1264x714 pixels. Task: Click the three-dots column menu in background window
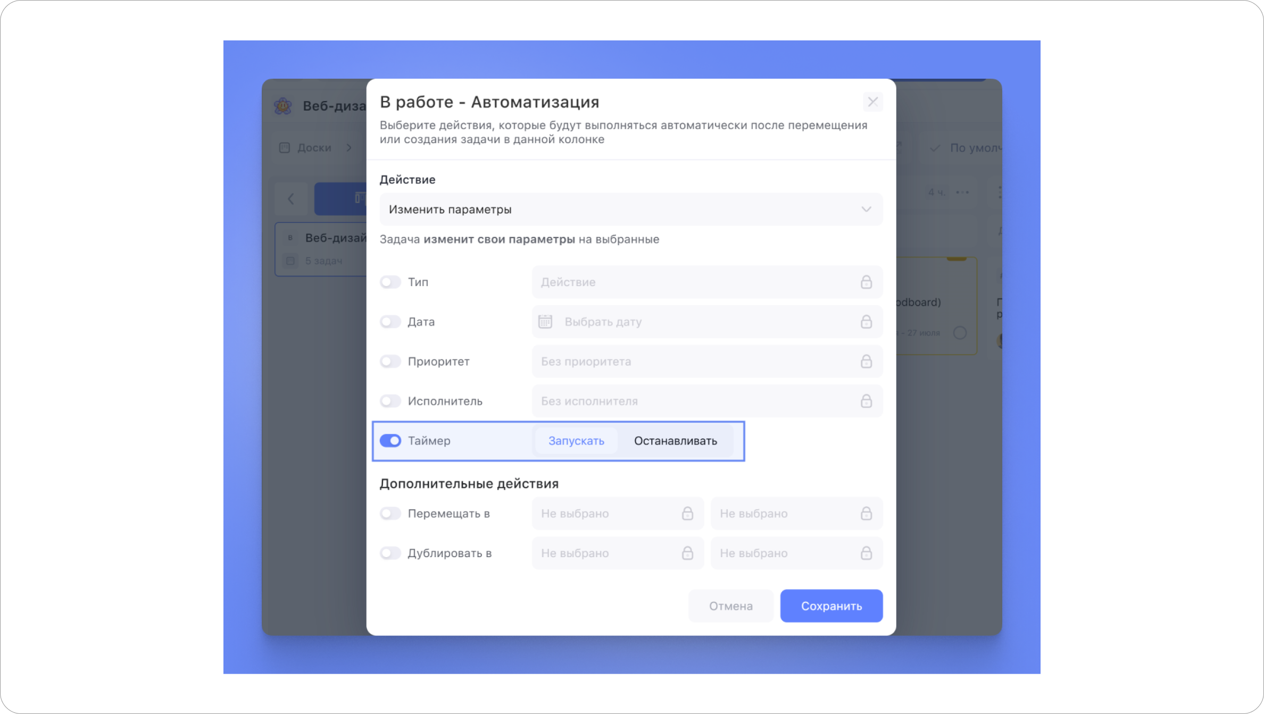[x=962, y=192]
